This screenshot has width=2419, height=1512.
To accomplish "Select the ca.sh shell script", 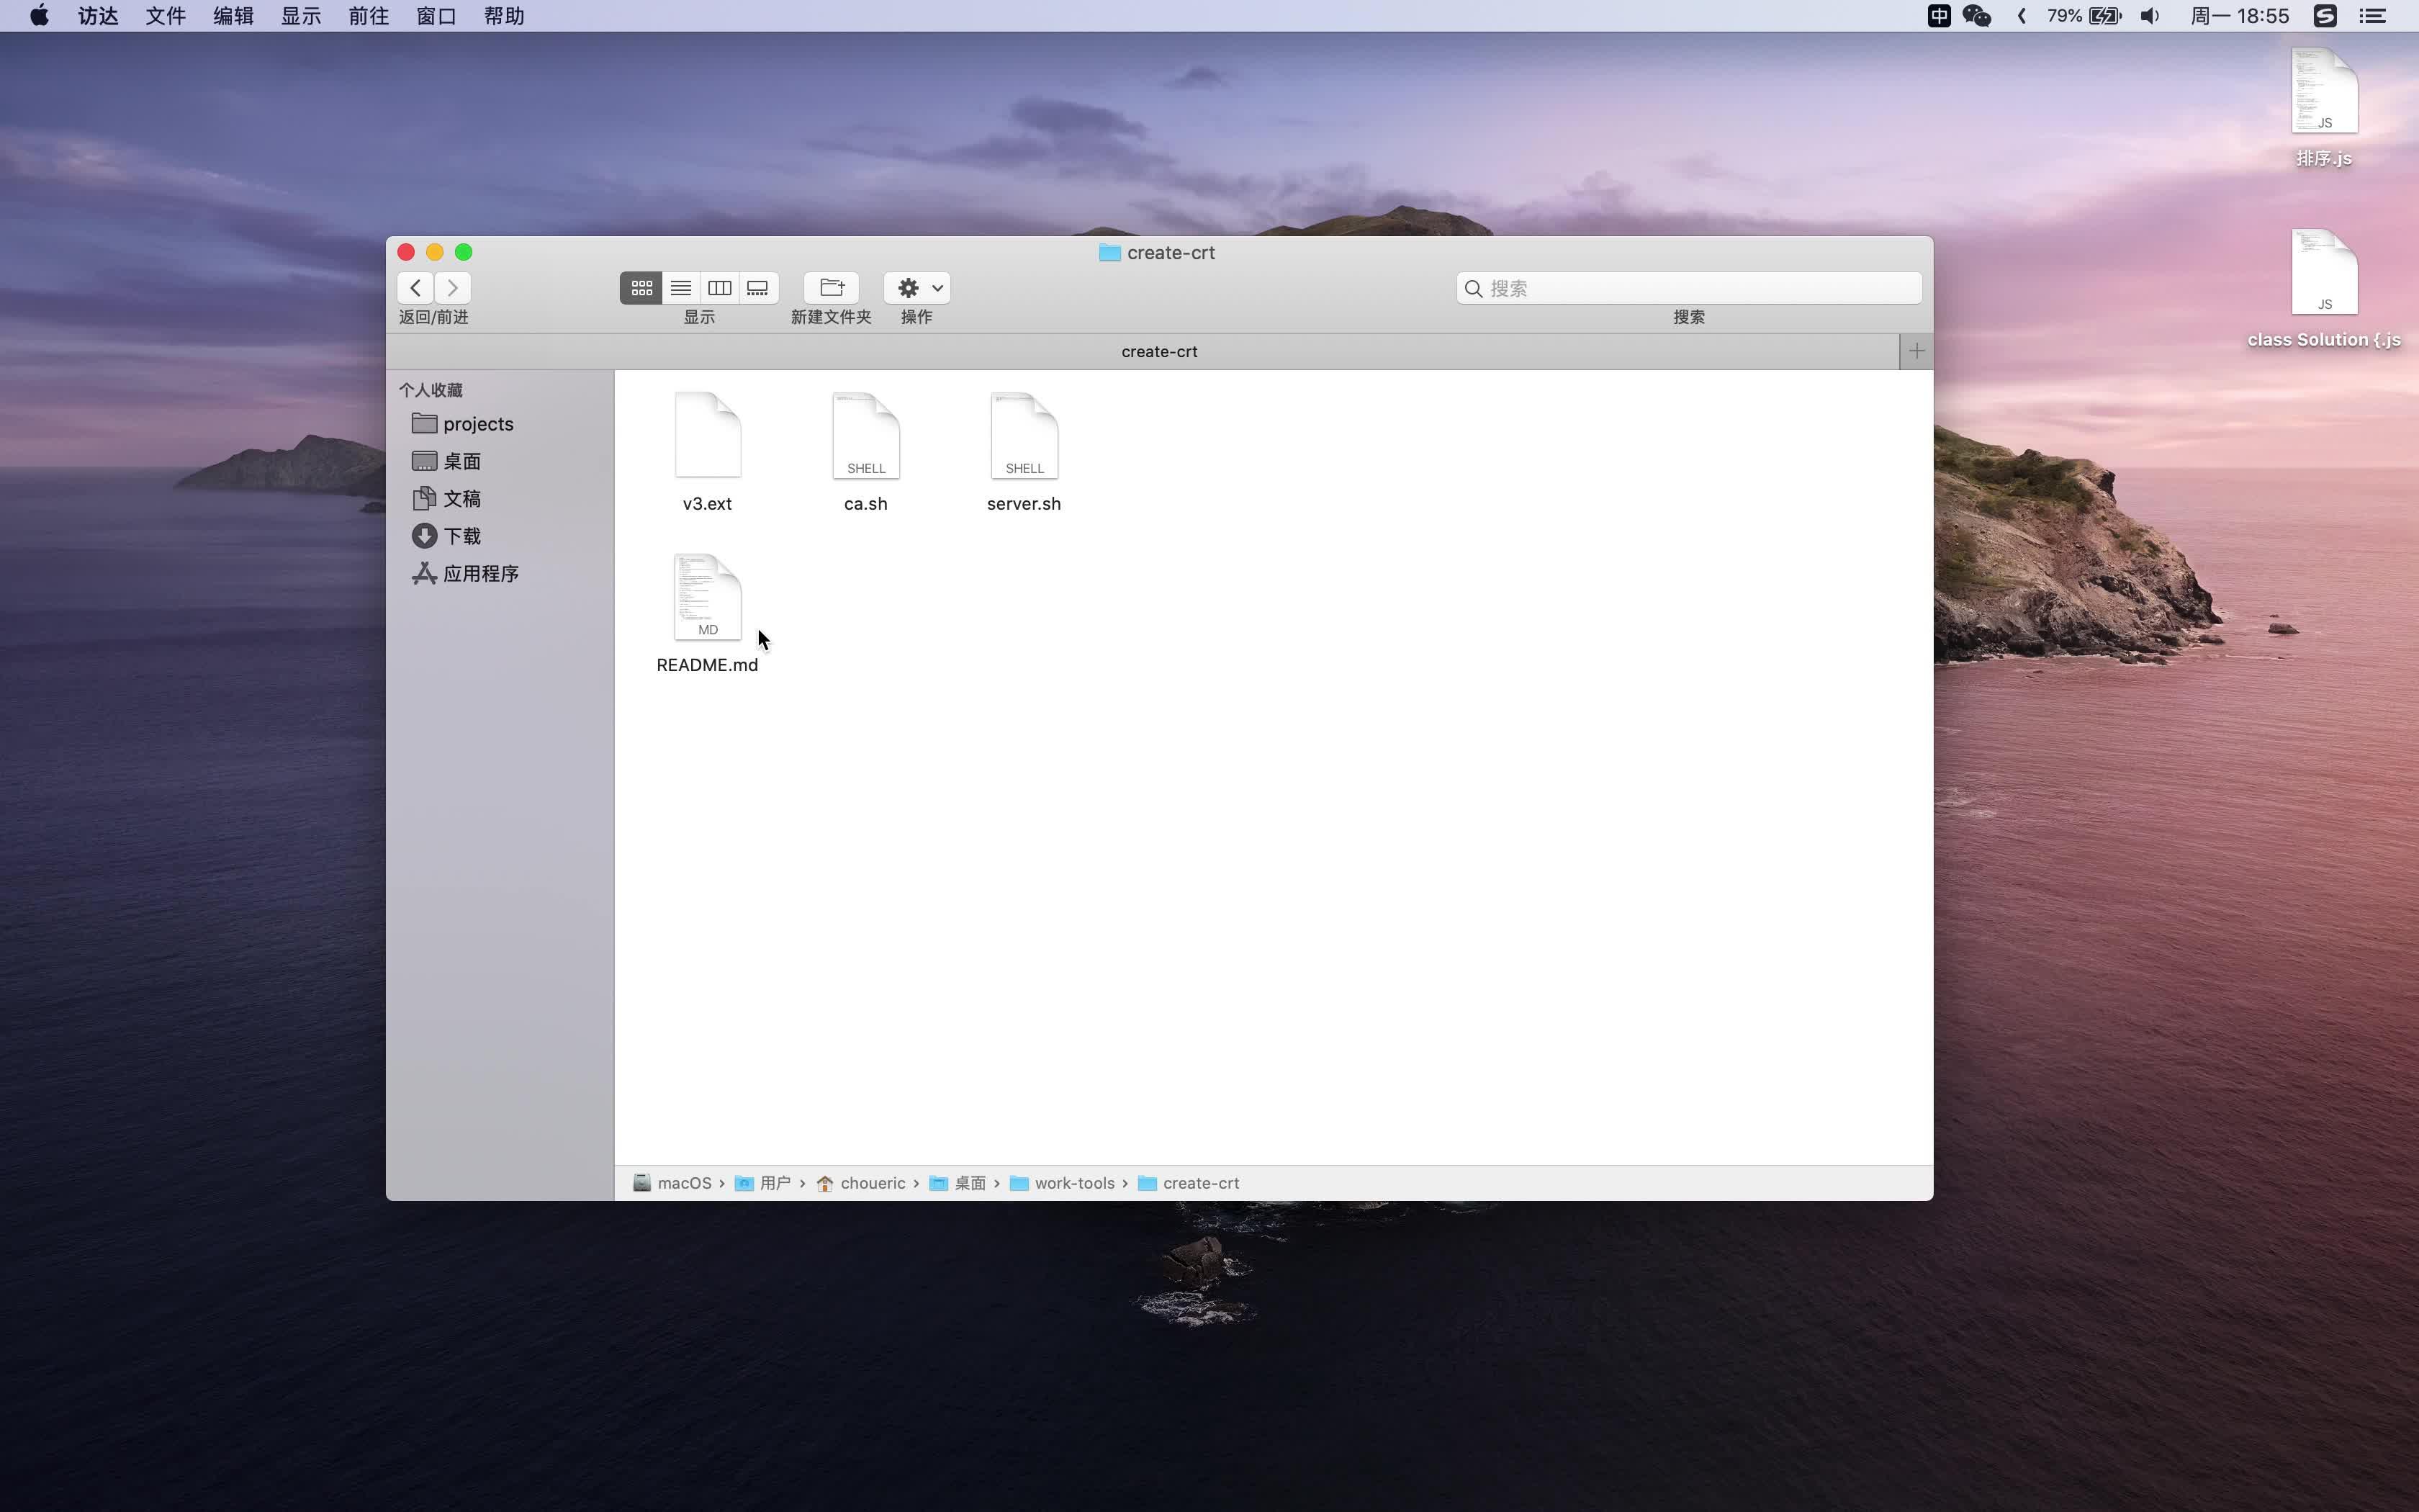I will (x=865, y=452).
